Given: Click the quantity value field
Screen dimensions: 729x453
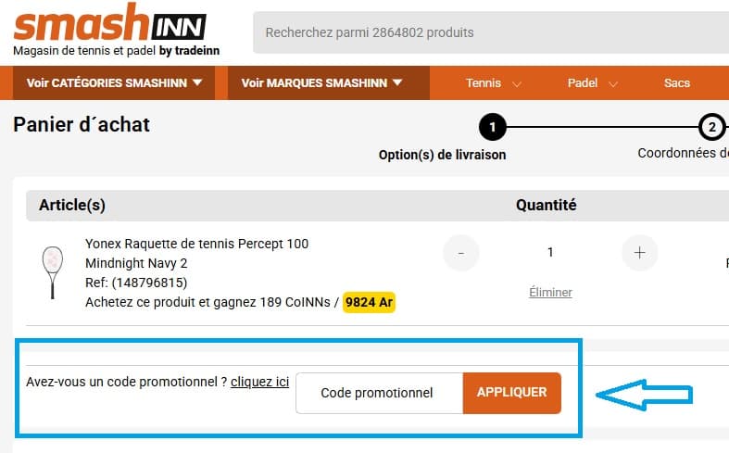Looking at the screenshot, I should pyautogui.click(x=550, y=252).
